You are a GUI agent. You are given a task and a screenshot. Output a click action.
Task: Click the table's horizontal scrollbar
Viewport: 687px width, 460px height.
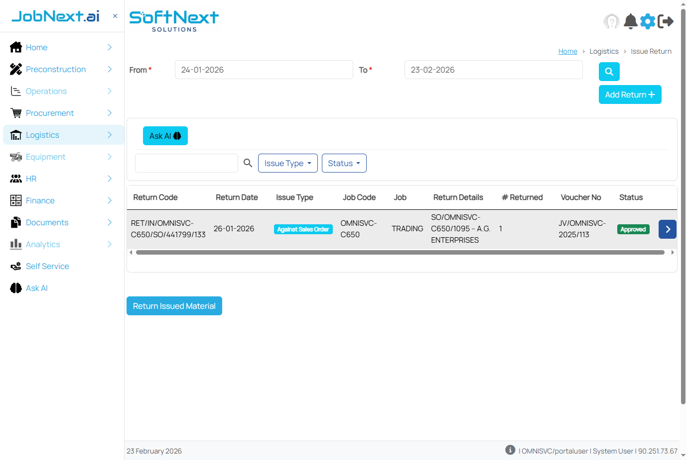click(400, 253)
